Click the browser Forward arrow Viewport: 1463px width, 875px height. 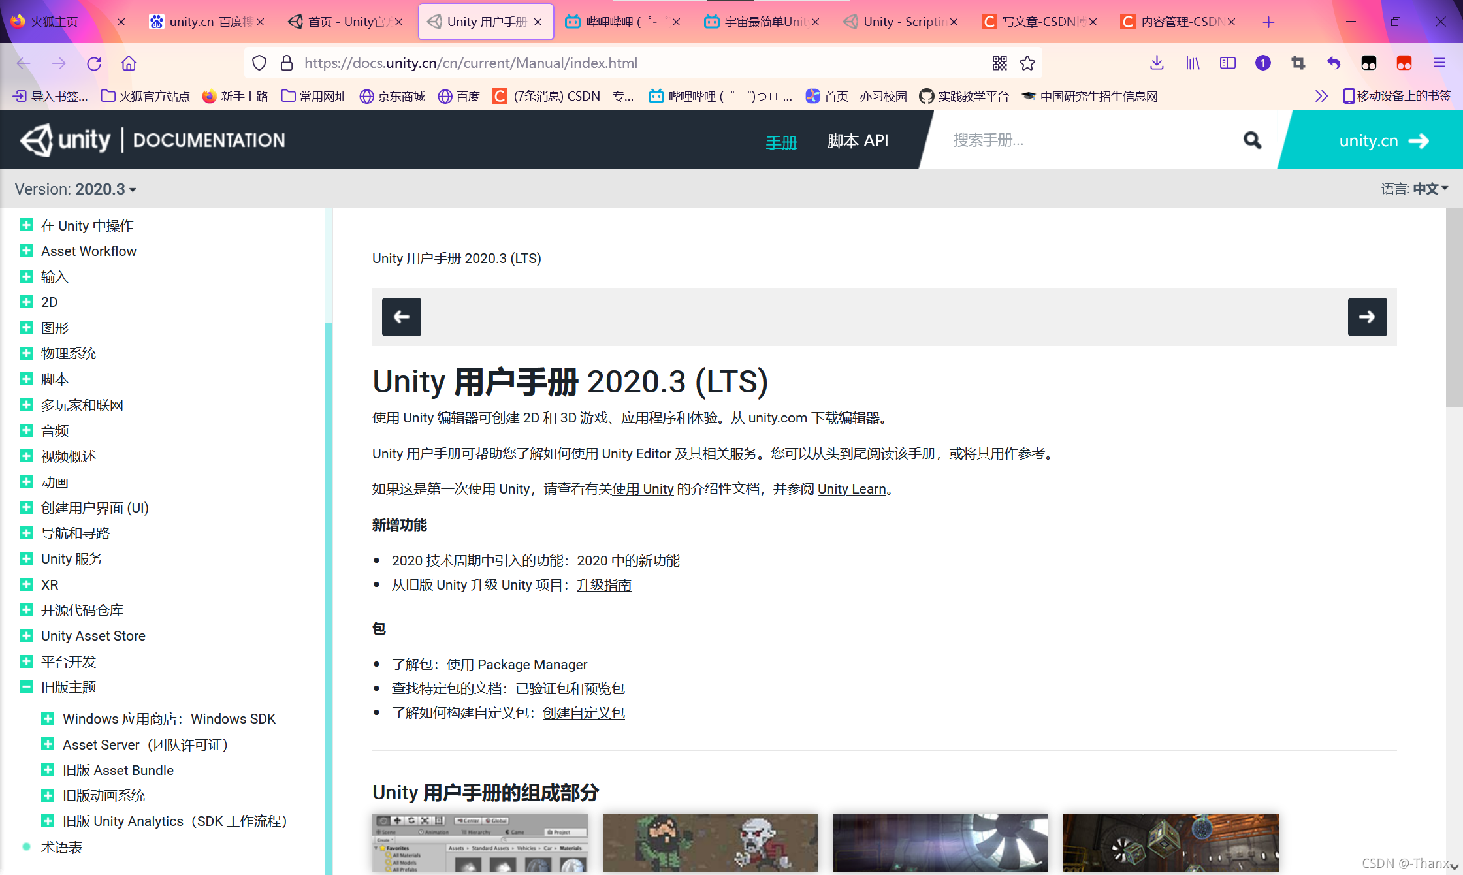coord(59,63)
